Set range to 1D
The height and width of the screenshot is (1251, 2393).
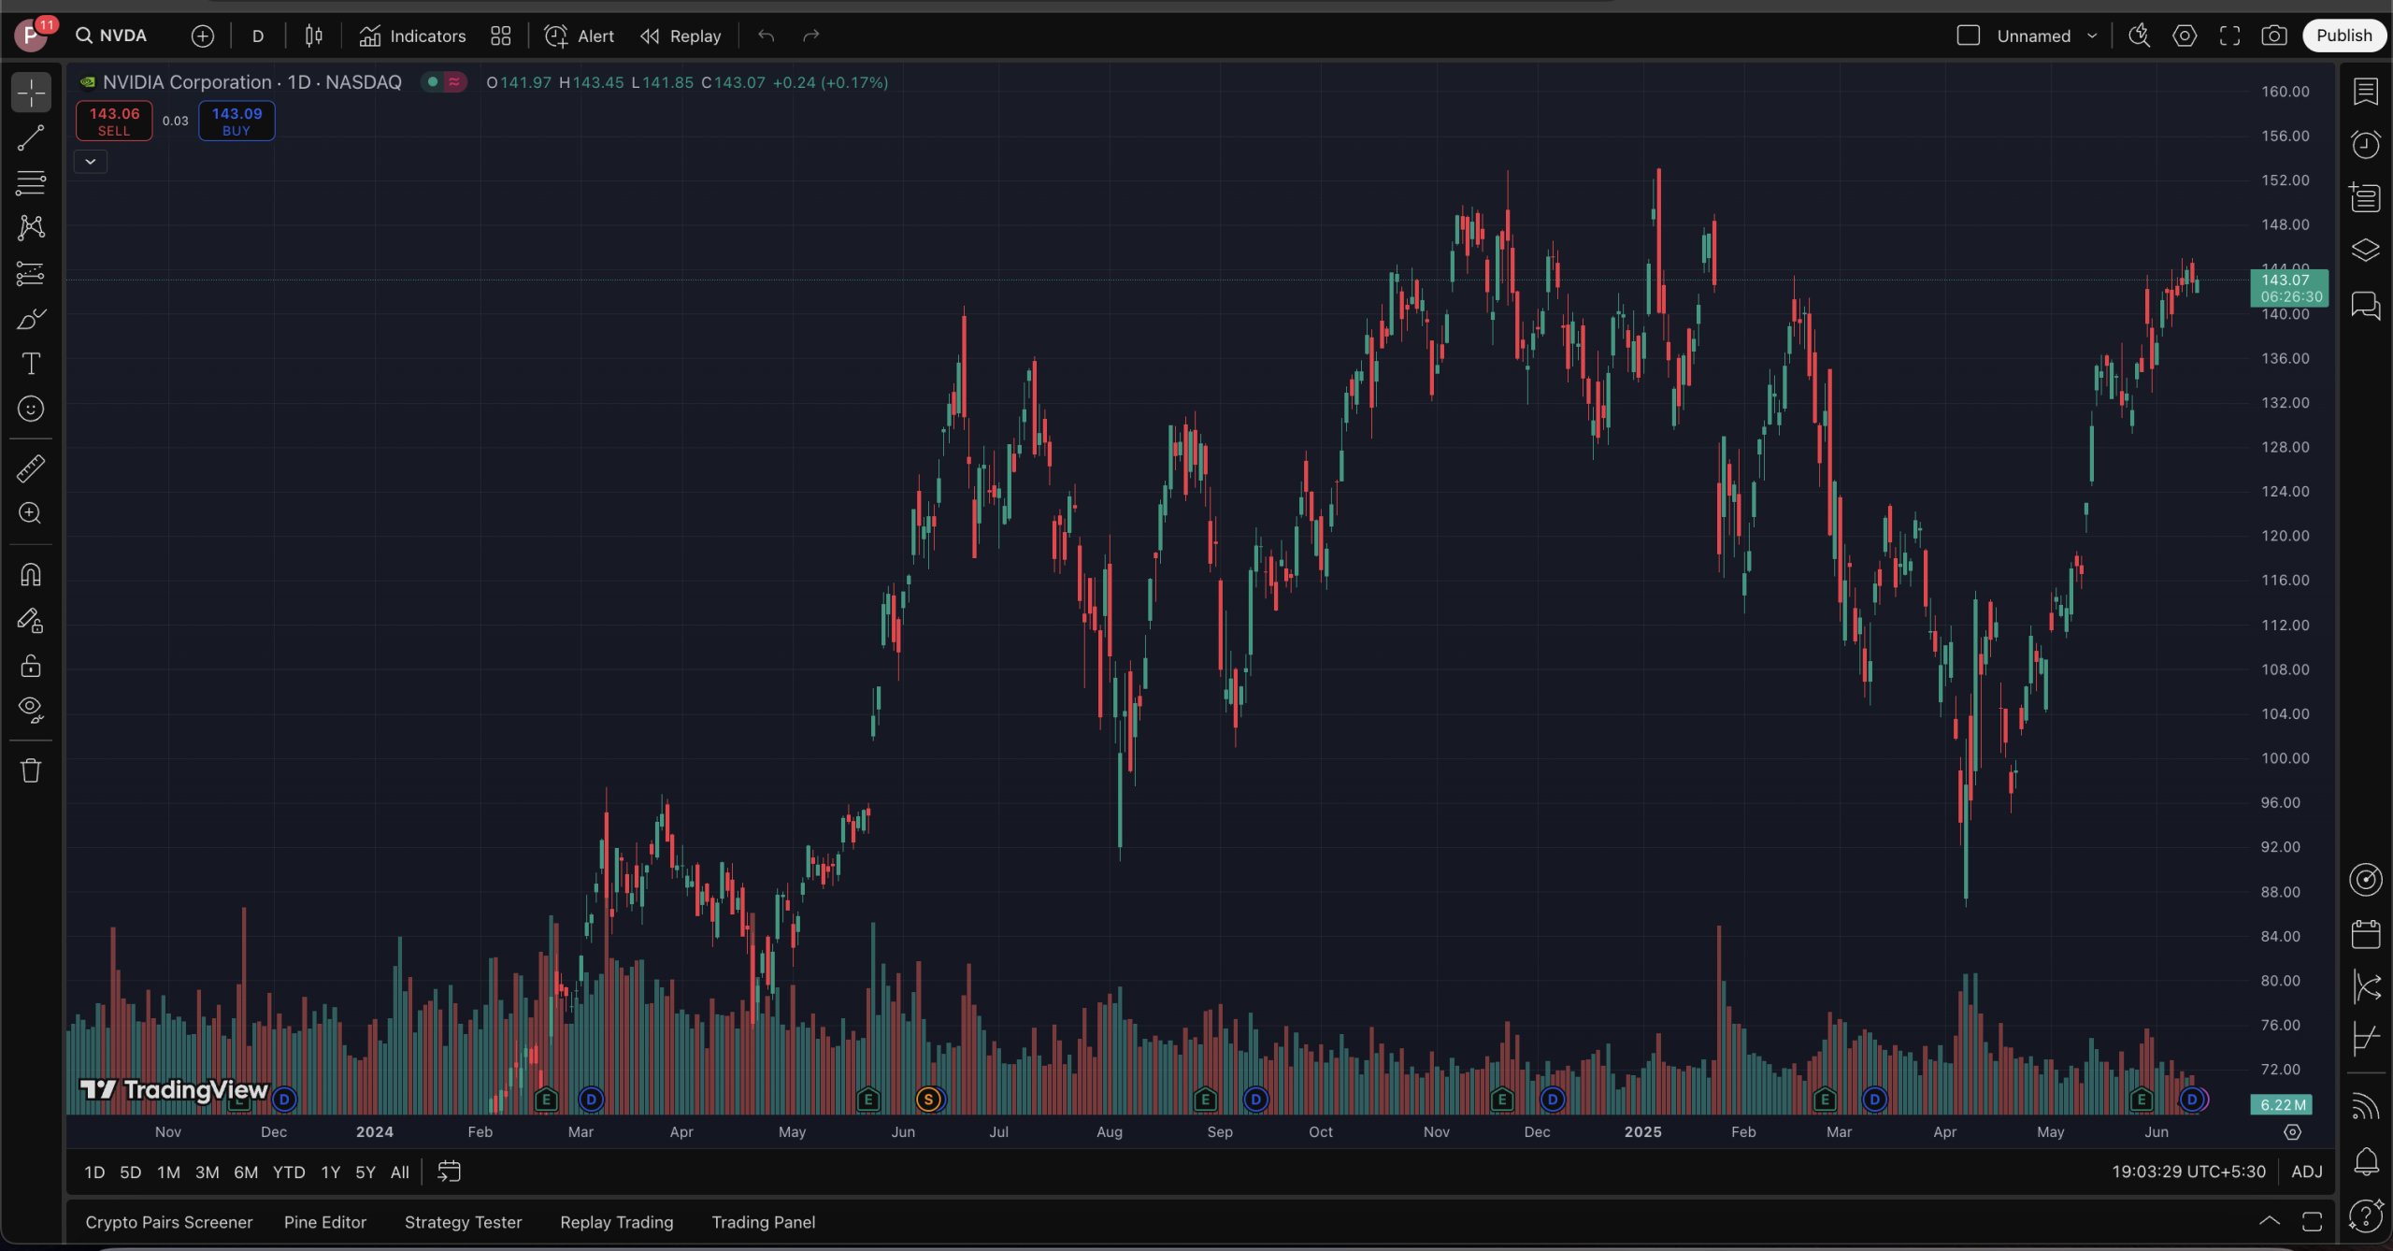point(94,1172)
